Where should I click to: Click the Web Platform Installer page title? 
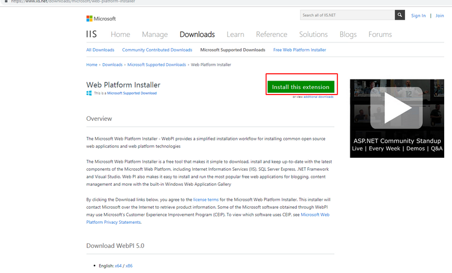[123, 85]
